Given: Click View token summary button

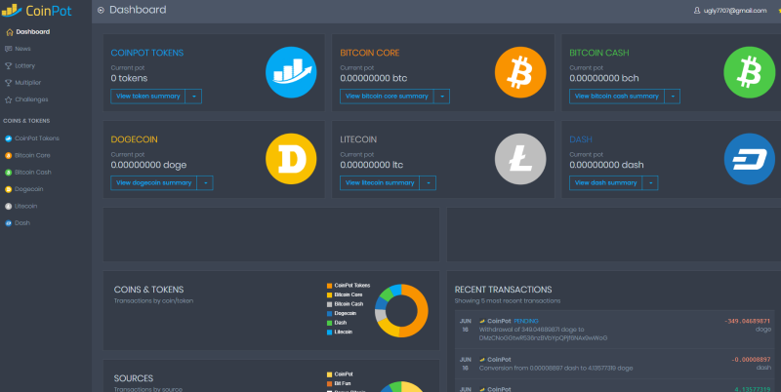Looking at the screenshot, I should coord(148,96).
